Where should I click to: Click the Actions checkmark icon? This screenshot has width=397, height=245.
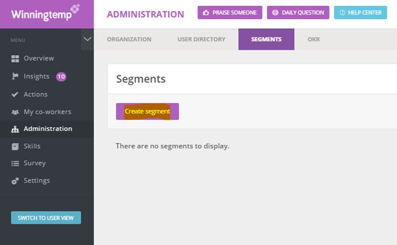[x=15, y=94]
